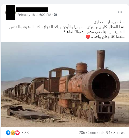The height and width of the screenshot is (138, 129).
Task: Click the red heart Love reaction icon
Action: click(18, 133)
